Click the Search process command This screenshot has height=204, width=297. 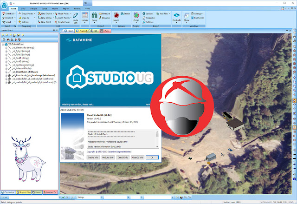point(125,13)
